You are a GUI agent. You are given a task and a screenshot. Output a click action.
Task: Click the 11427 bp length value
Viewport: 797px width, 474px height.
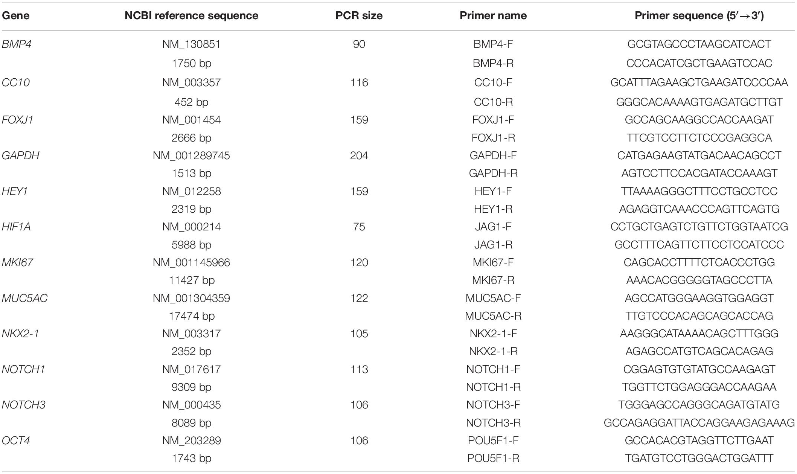coord(191,280)
